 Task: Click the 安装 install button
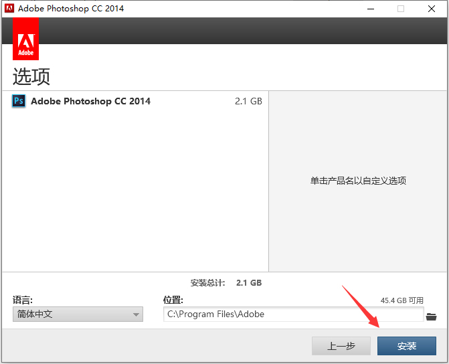pos(407,346)
